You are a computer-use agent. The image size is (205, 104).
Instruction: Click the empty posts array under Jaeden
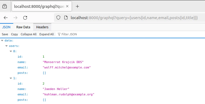pyautogui.click(x=44, y=100)
